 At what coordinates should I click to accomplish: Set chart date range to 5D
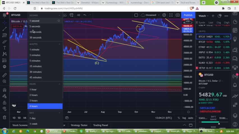[x=19, y=118]
